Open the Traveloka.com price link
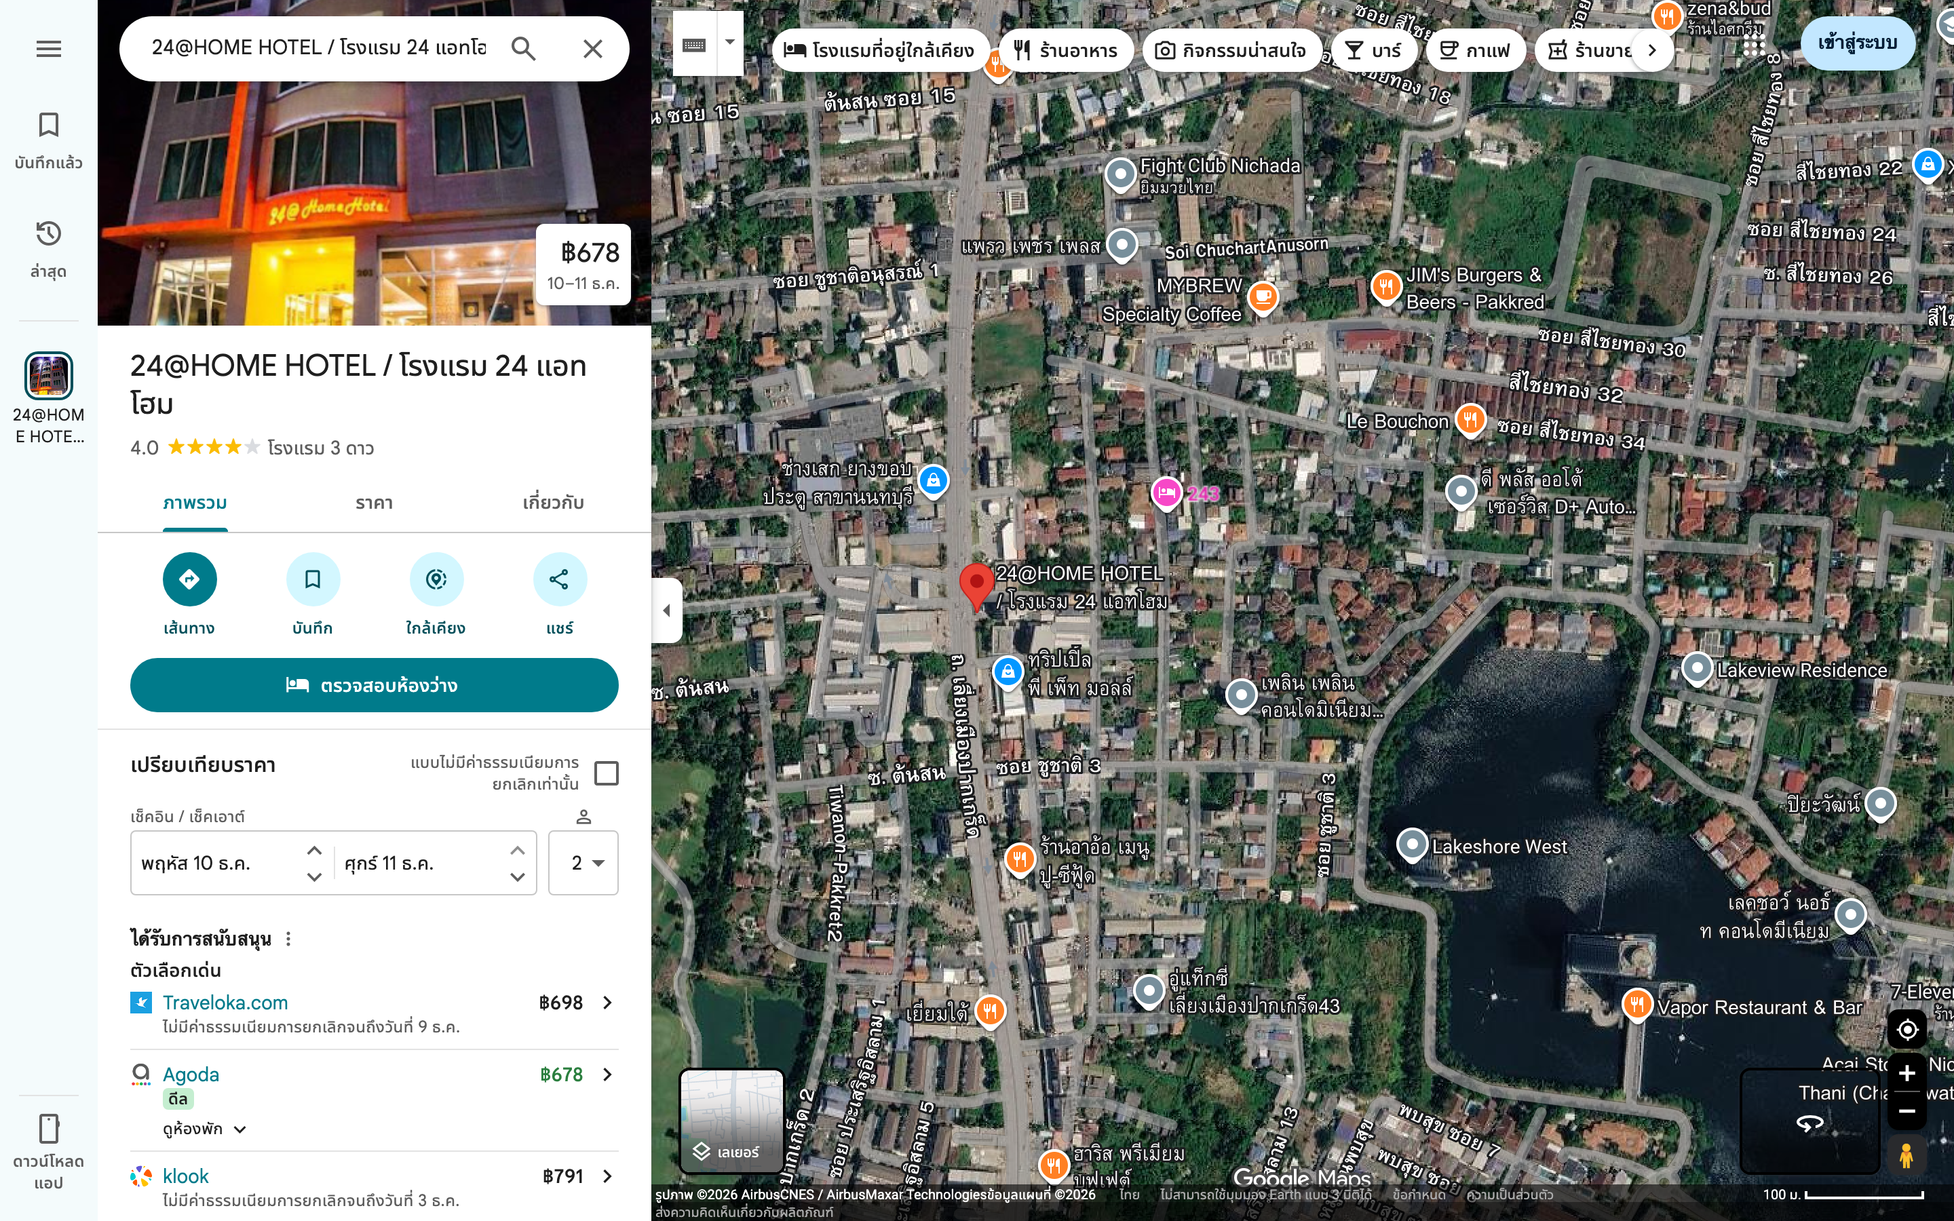The image size is (1954, 1221). click(x=225, y=1002)
